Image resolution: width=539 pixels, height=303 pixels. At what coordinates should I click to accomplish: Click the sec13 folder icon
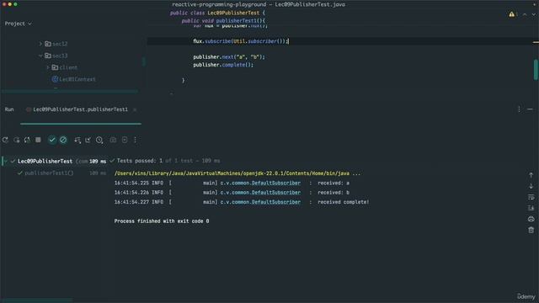[48, 56]
